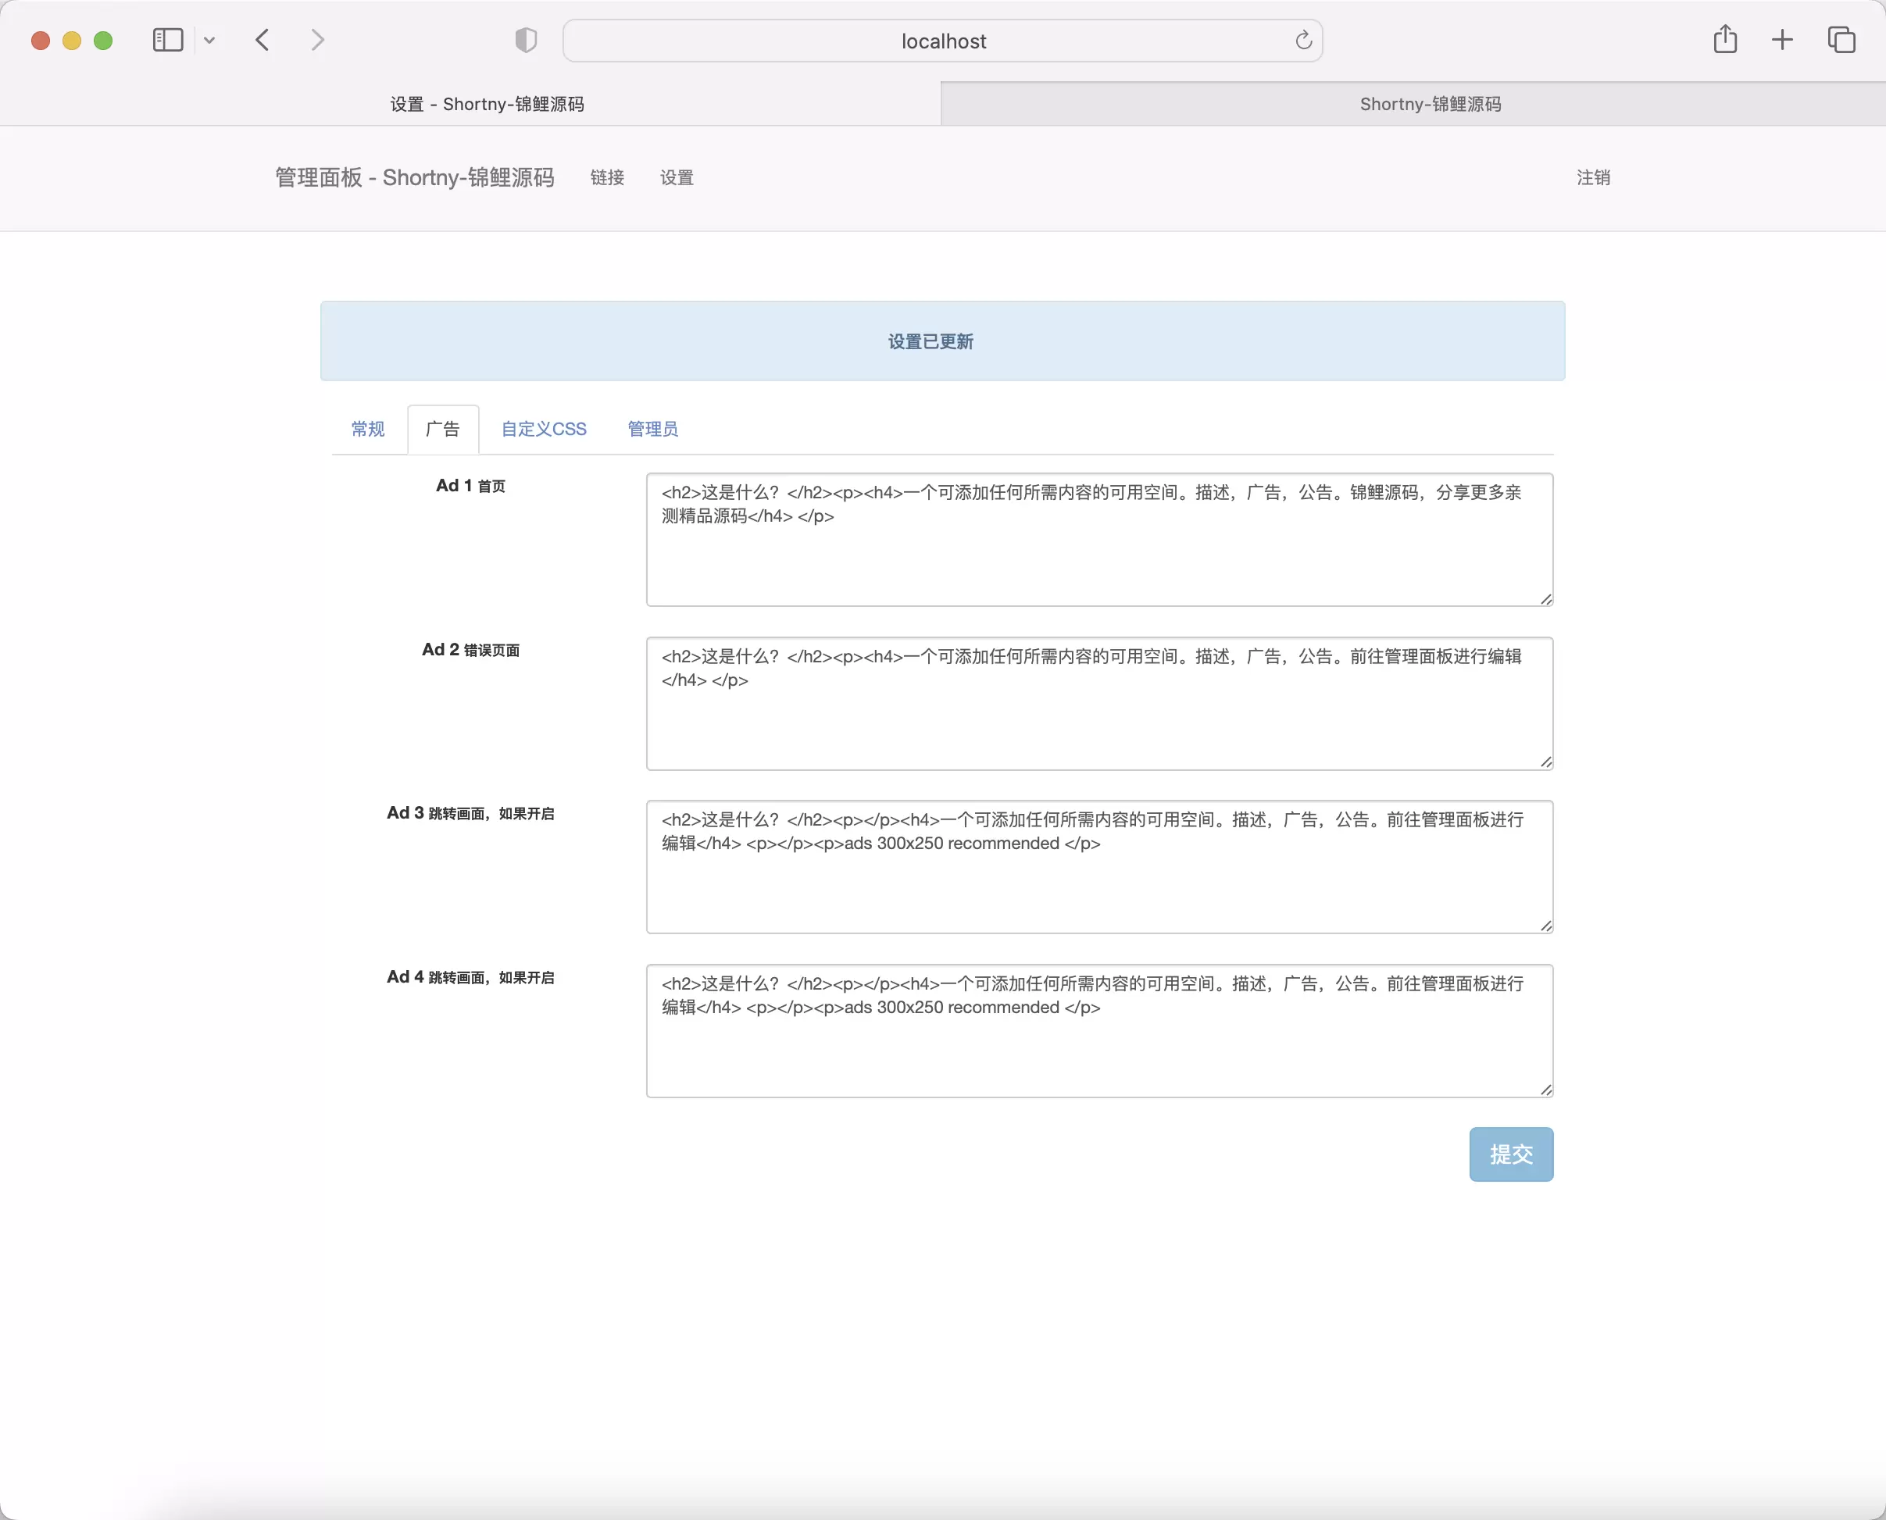
Task: Select the 管理员 settings tab
Action: (x=652, y=429)
